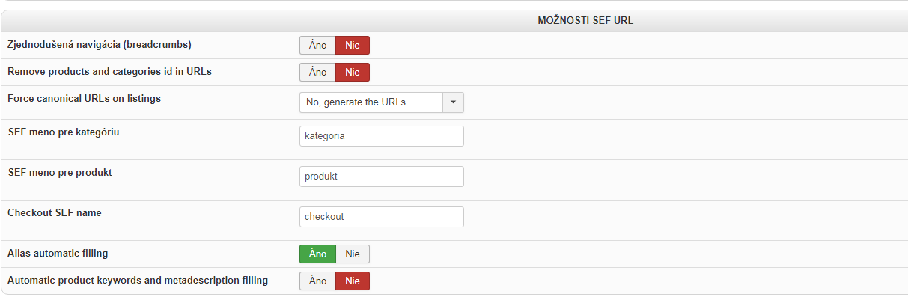Focus the SEF meno pre kategóriu field
This screenshot has width=908, height=303.
click(381, 136)
